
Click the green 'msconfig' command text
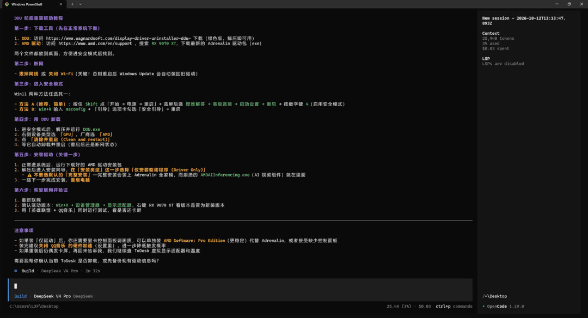(75, 109)
